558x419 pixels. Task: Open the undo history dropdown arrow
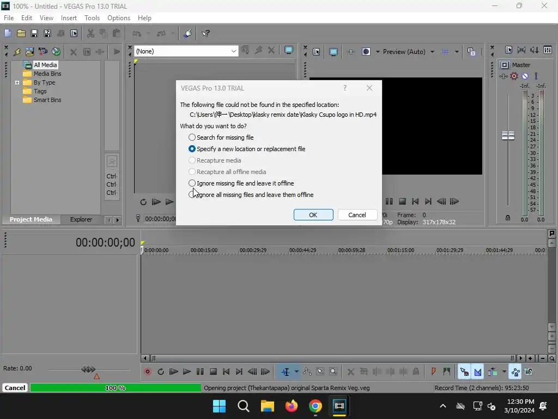[x=148, y=33]
